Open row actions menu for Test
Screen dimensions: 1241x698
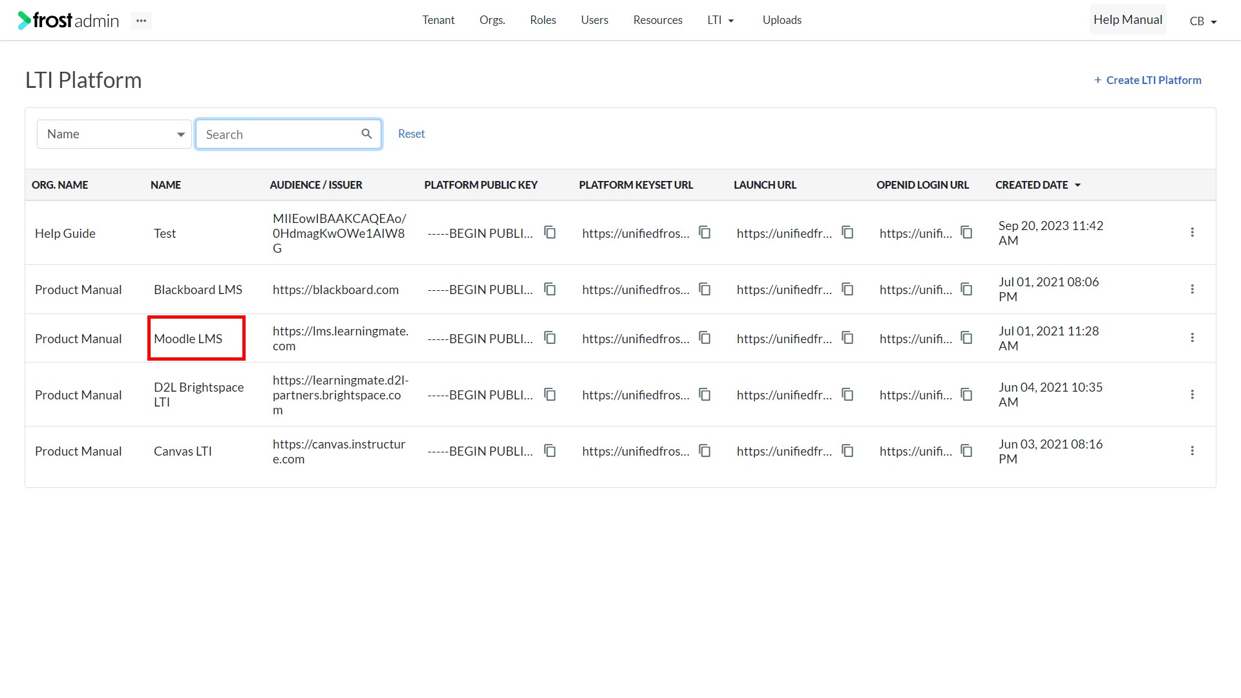[x=1193, y=232]
